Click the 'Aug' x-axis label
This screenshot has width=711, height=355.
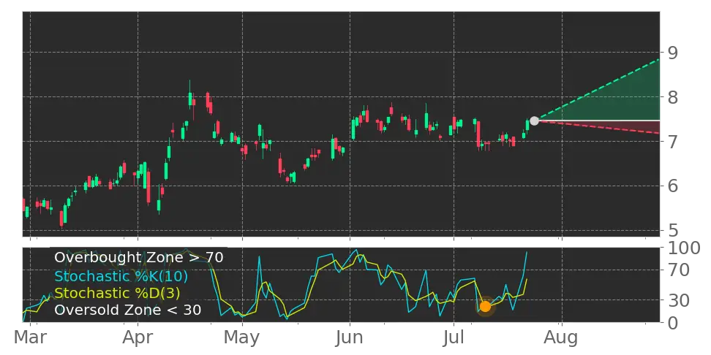[x=562, y=339]
